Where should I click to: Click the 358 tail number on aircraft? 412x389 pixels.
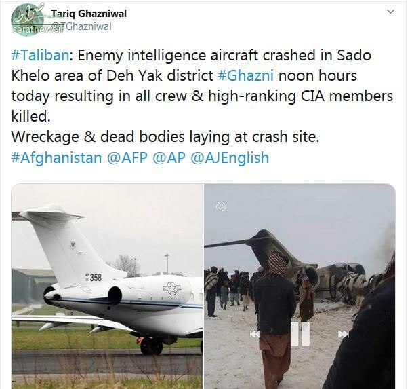pos(94,278)
